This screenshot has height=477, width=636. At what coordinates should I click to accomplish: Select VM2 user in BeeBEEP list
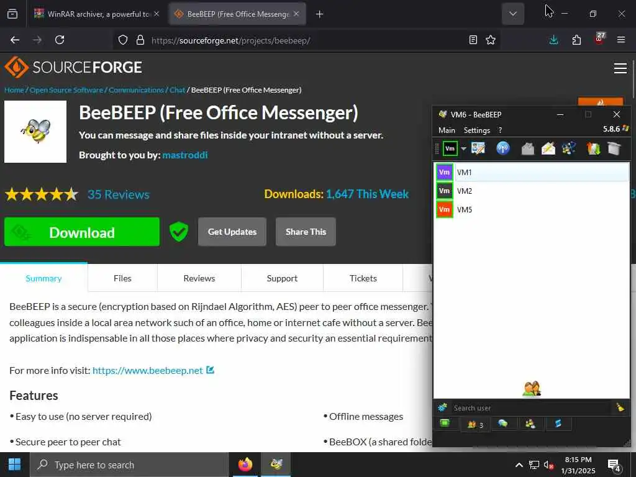point(532,191)
